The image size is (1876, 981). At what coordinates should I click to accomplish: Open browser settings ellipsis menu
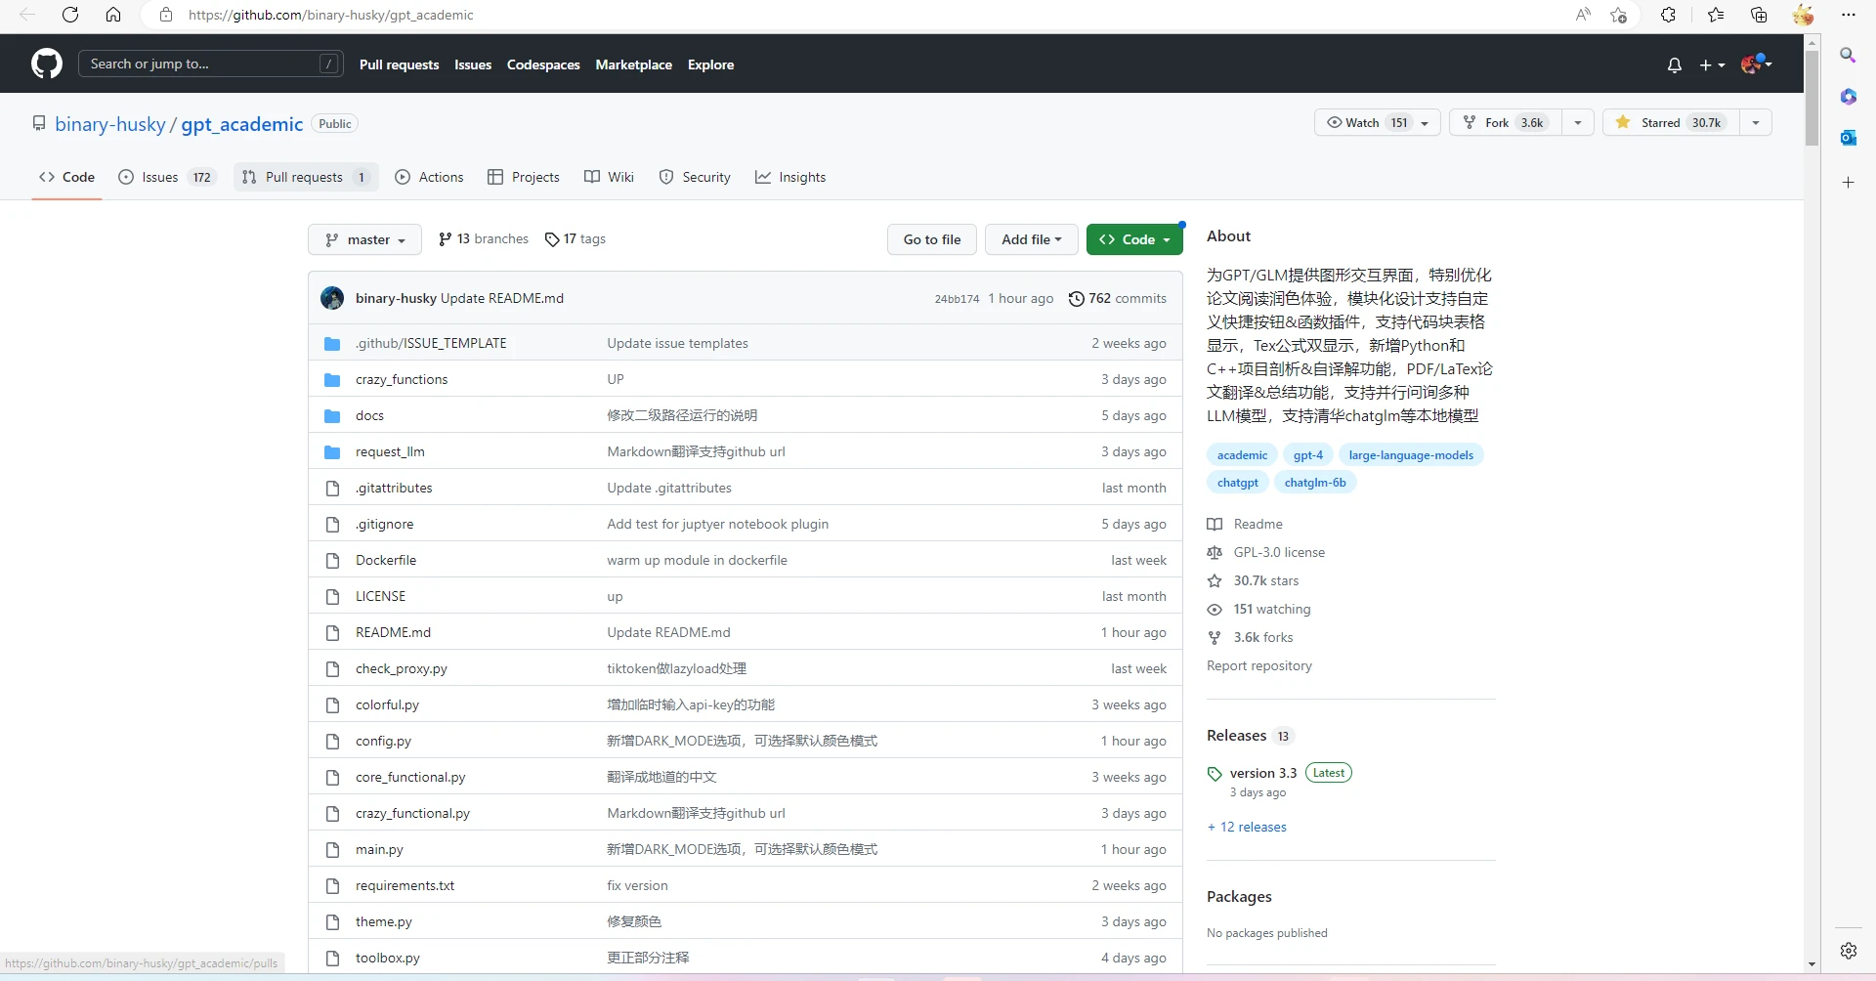(x=1848, y=15)
